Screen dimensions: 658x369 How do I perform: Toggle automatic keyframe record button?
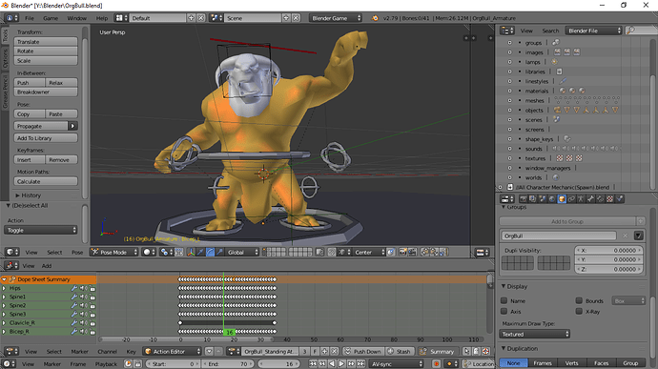click(x=436, y=363)
